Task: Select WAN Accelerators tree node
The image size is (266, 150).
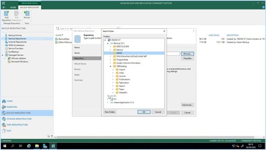Action: pyautogui.click(x=16, y=45)
